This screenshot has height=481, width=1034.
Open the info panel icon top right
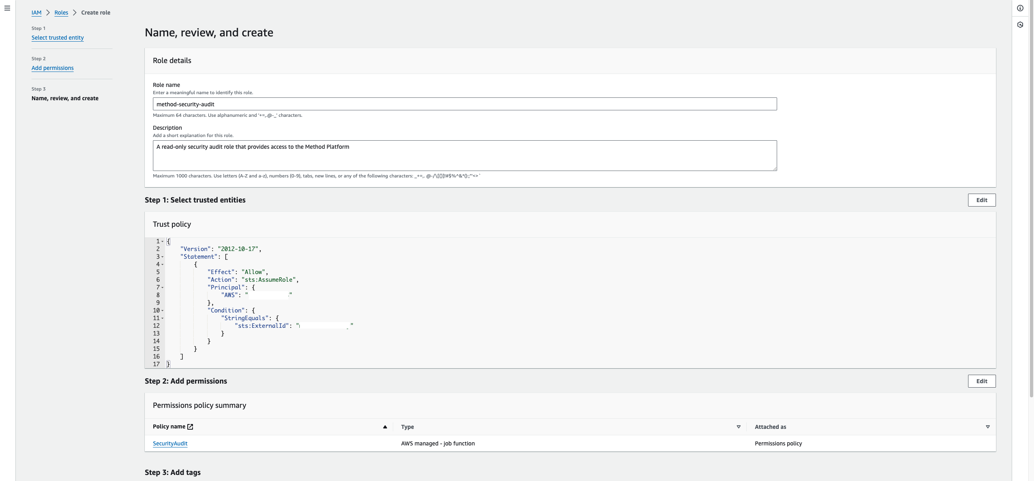1020,8
